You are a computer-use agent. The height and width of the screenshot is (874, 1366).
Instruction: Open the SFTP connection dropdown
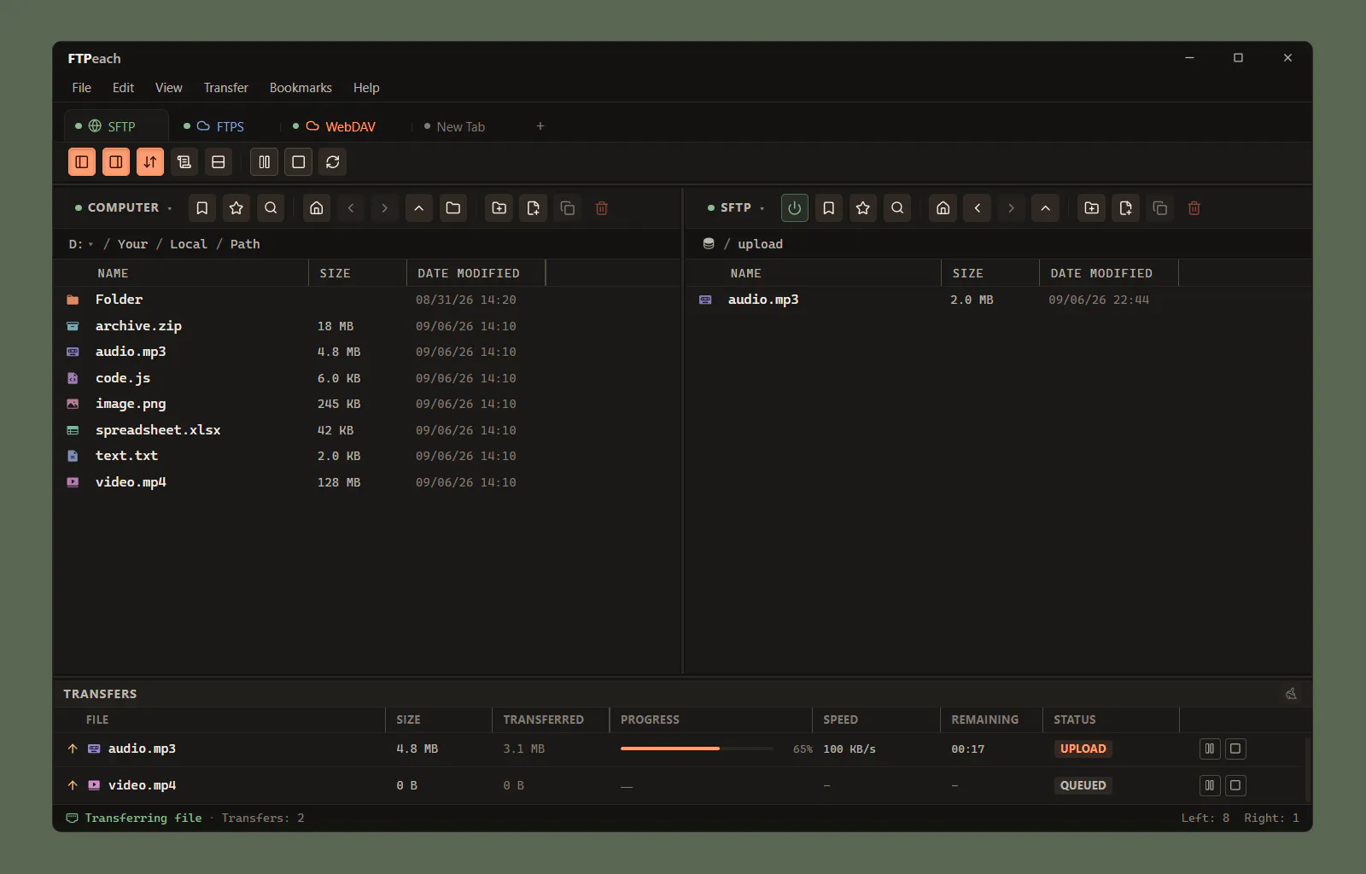[736, 208]
